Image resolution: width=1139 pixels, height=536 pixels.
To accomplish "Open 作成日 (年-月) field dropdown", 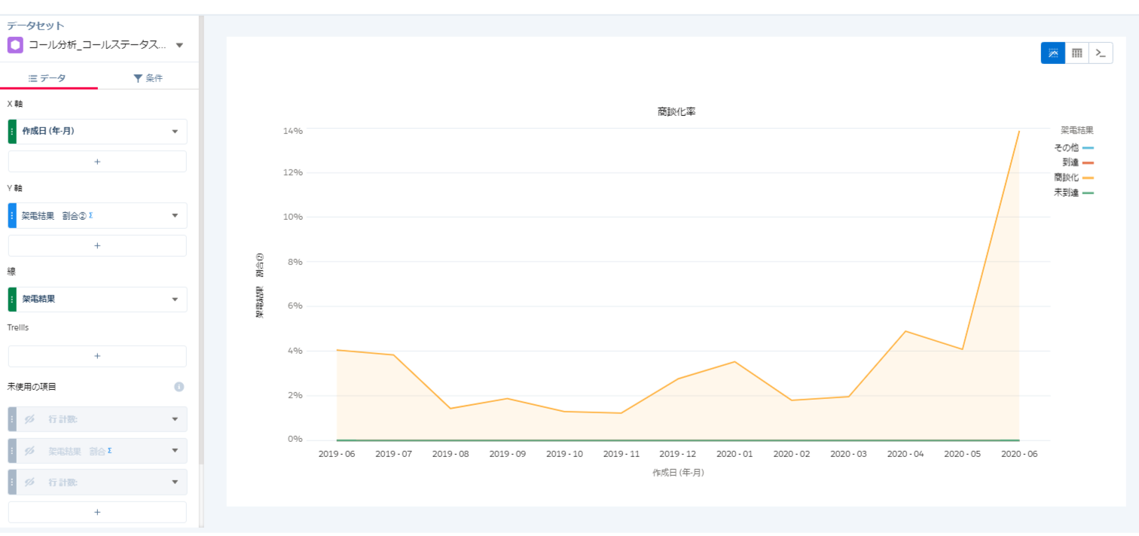I will tap(175, 132).
